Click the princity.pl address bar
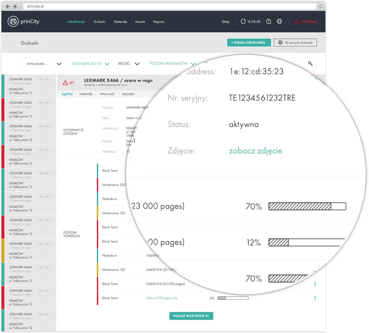The image size is (369, 333). click(170, 7)
